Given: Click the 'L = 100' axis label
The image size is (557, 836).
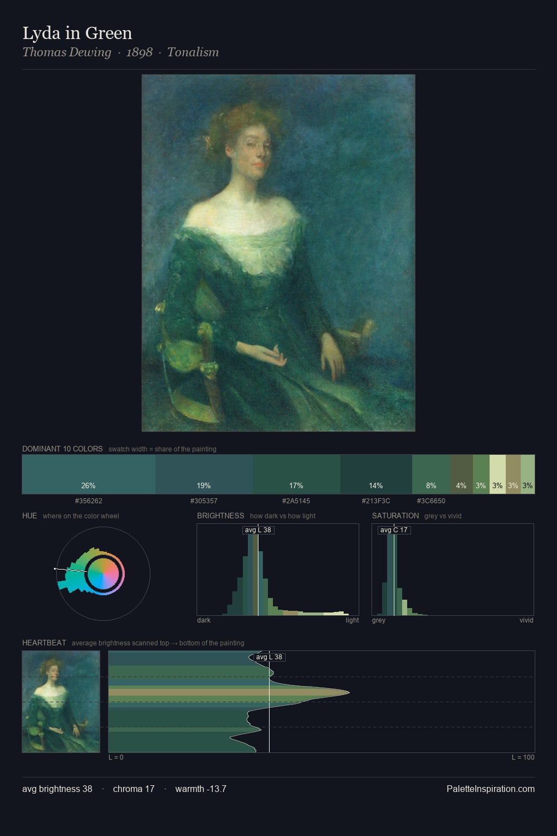Looking at the screenshot, I should coord(523,757).
